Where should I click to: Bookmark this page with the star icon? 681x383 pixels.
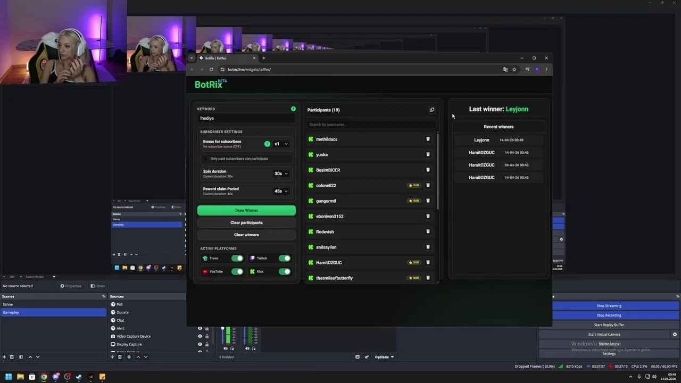[x=514, y=69]
